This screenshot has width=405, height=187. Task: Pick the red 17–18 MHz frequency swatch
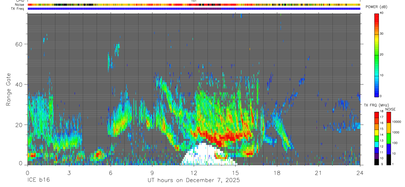coord(377,115)
